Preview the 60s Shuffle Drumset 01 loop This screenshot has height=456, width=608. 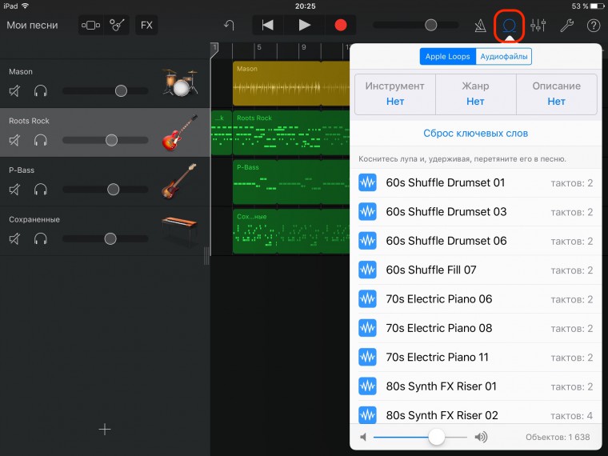tap(367, 183)
